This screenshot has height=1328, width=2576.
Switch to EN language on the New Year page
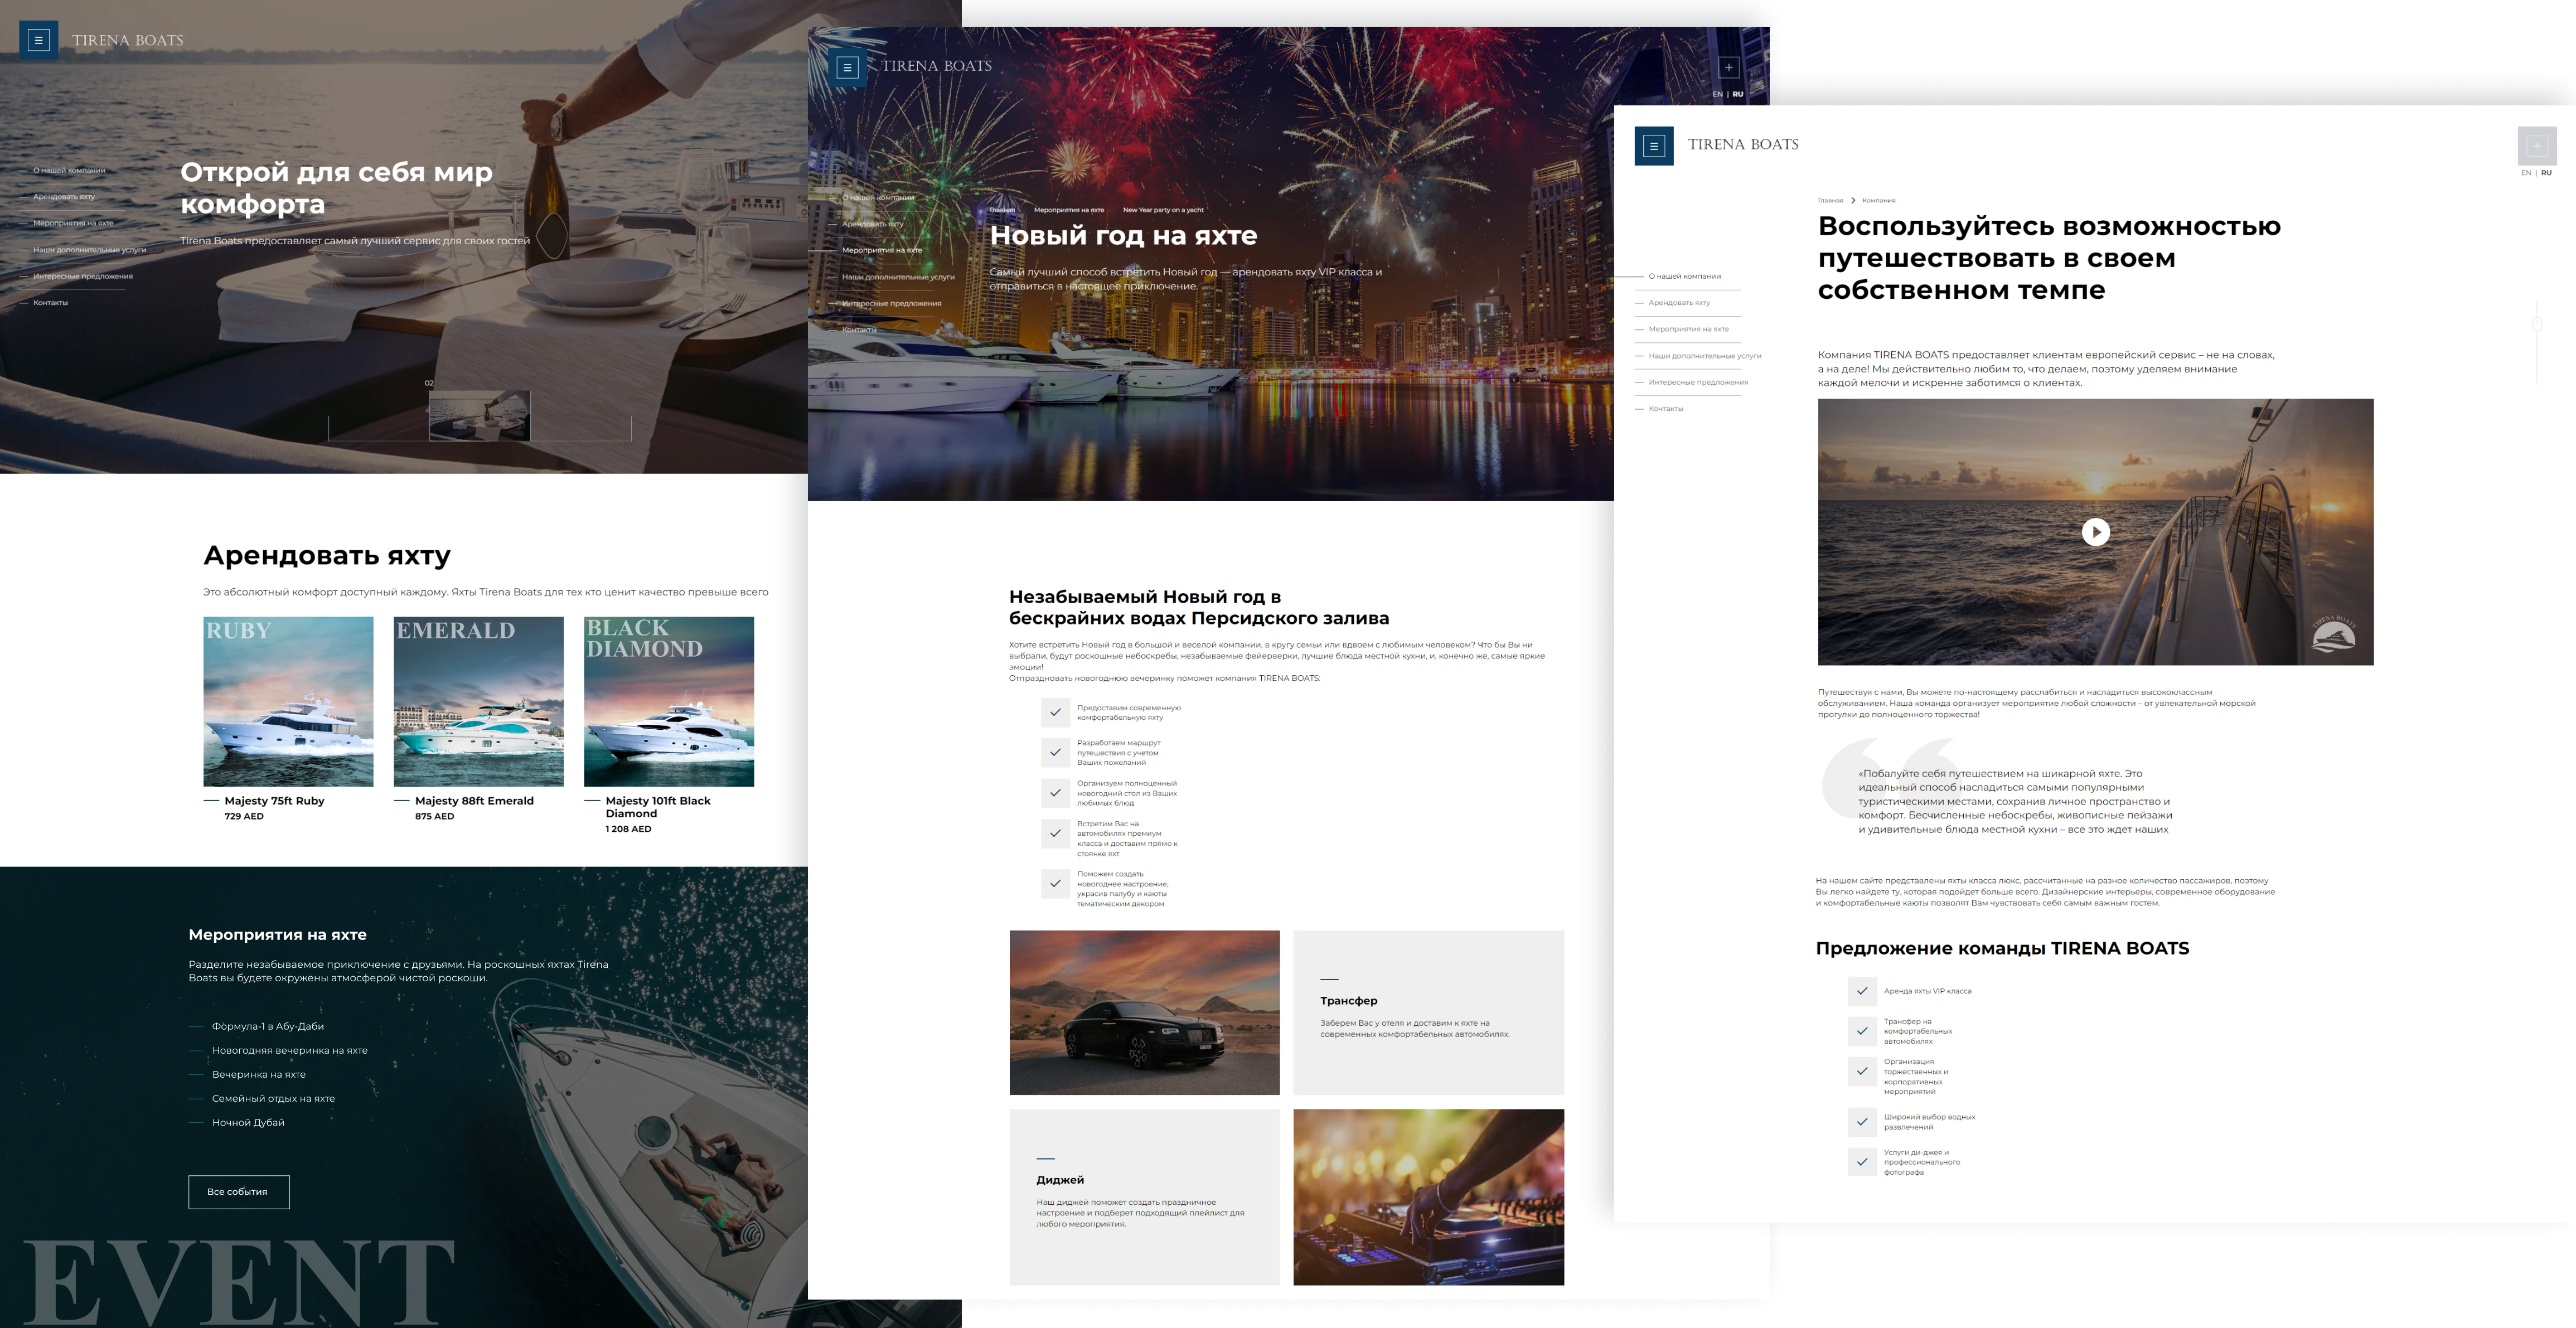point(1717,95)
